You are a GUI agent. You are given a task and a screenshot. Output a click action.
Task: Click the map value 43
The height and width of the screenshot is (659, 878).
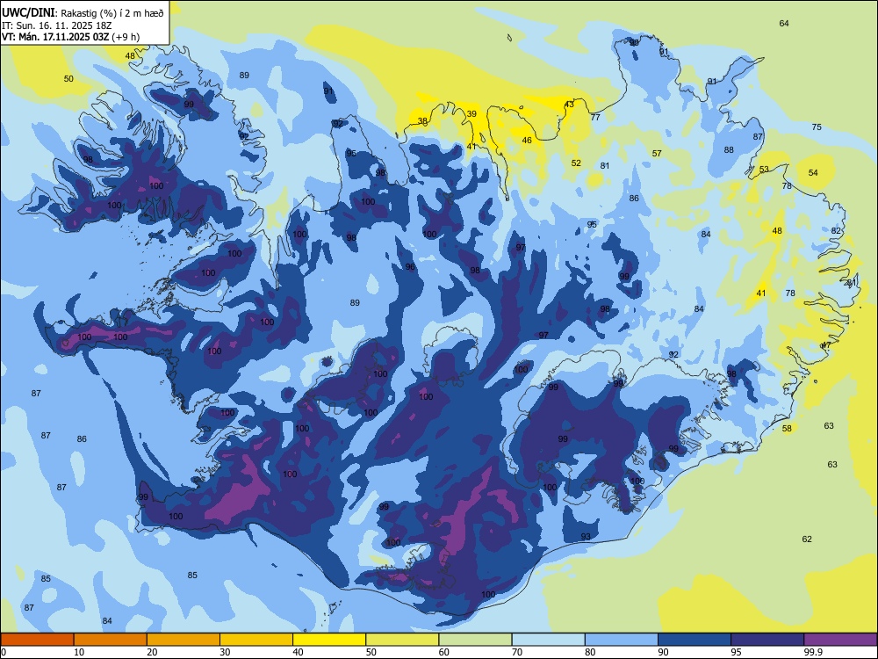569,105
